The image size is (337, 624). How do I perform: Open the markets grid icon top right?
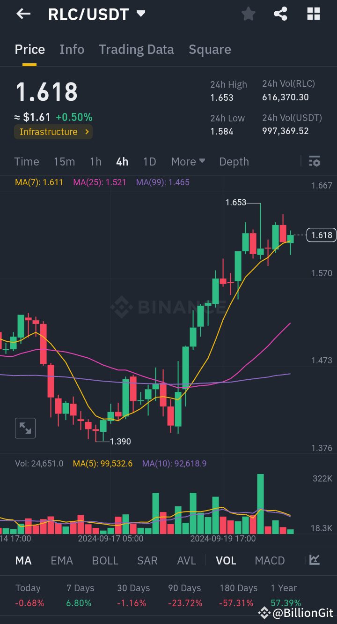click(313, 14)
